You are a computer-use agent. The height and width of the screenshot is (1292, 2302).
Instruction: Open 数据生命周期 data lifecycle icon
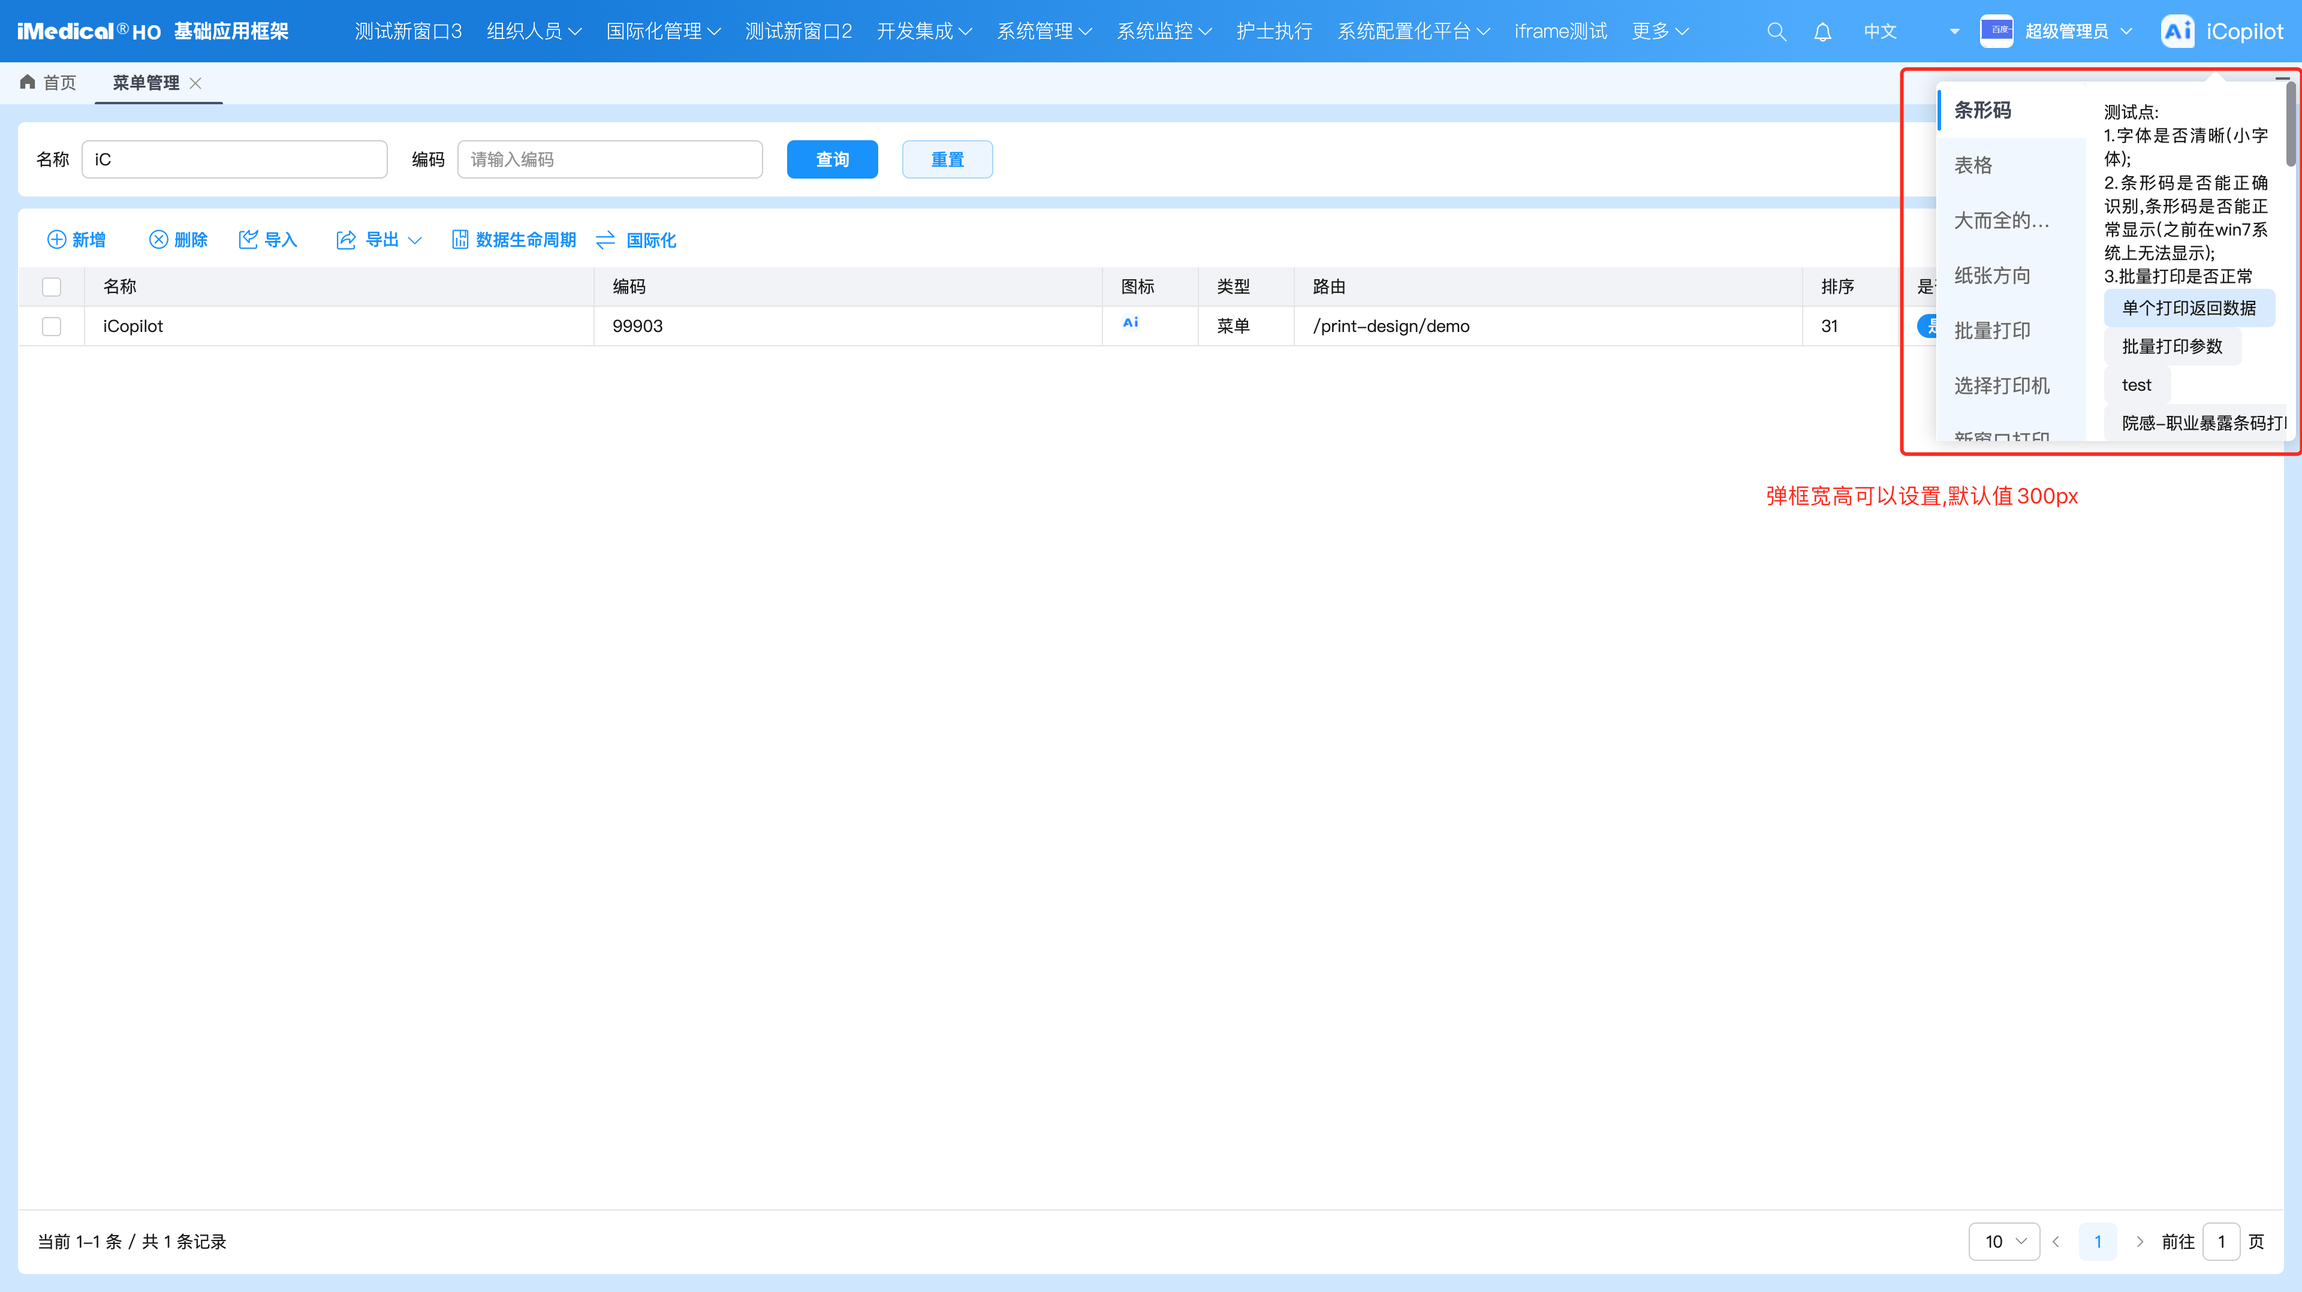click(x=460, y=240)
